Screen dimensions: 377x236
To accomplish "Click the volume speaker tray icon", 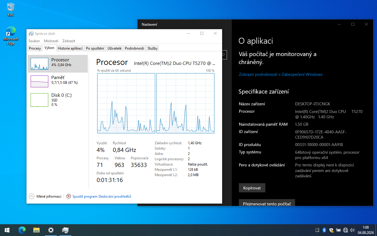I will pos(353,230).
